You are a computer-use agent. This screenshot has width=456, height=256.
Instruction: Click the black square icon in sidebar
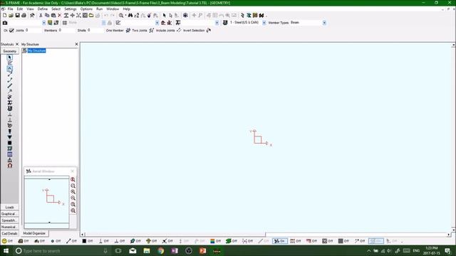pyautogui.click(x=9, y=143)
